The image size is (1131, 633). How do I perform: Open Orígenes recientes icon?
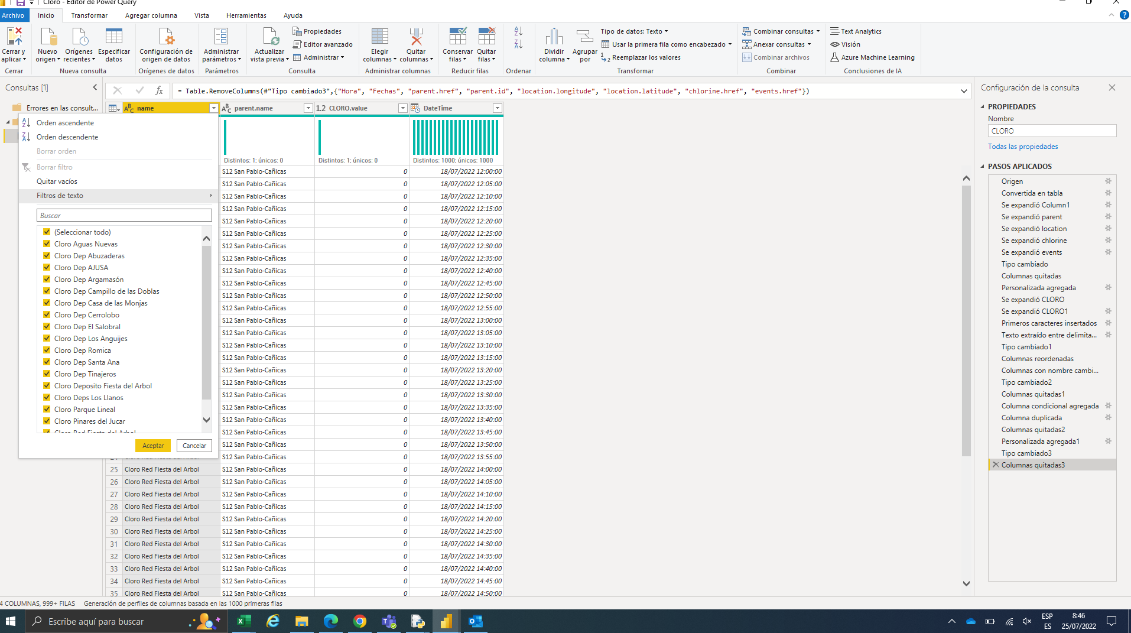click(x=79, y=37)
